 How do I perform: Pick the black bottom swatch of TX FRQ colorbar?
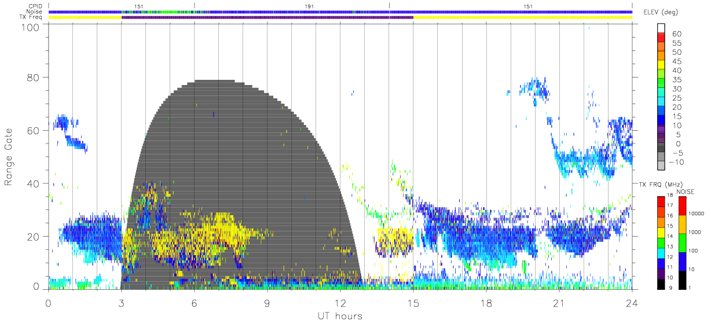point(661,283)
